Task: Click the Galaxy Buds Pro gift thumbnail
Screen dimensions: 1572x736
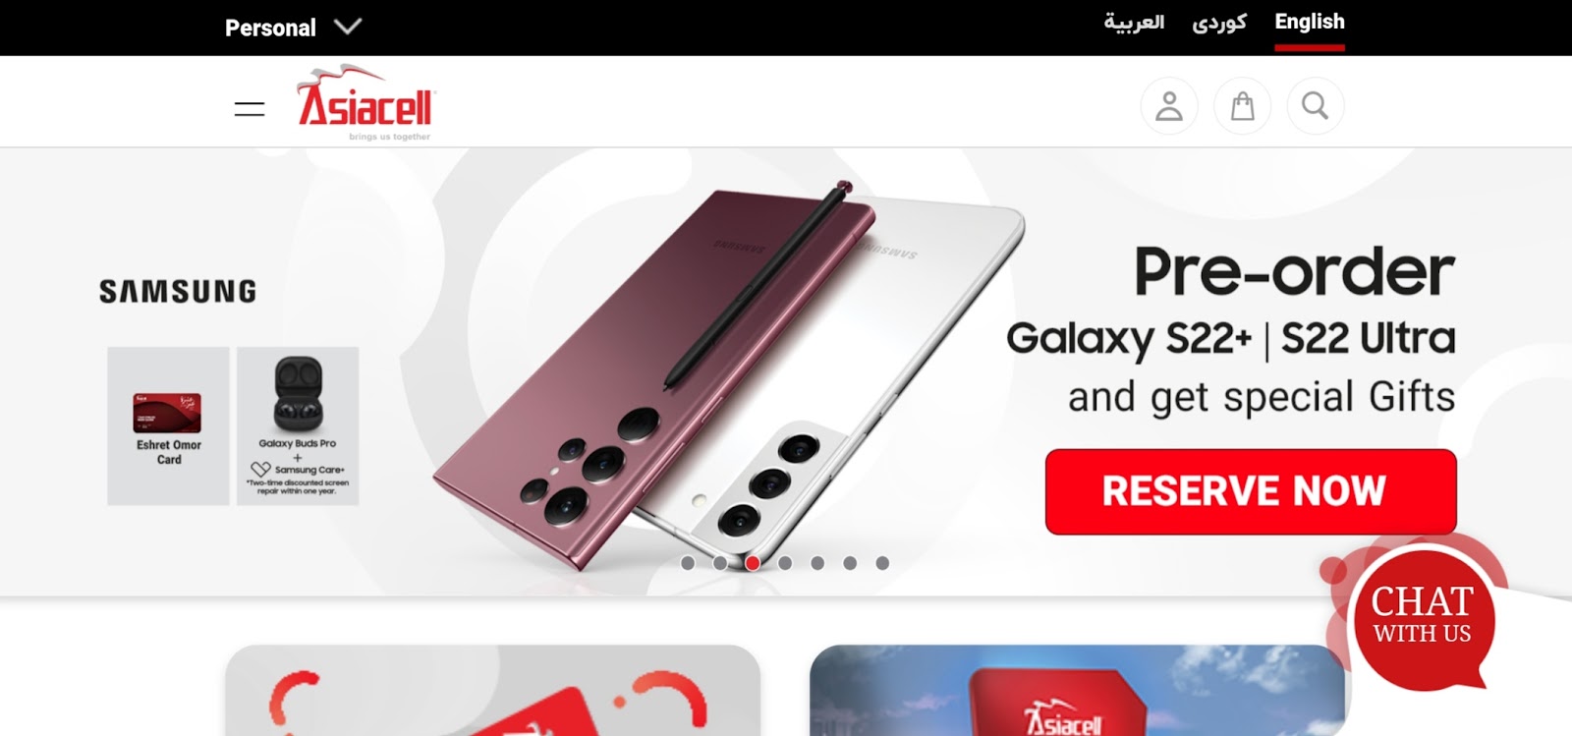Action: click(x=298, y=426)
